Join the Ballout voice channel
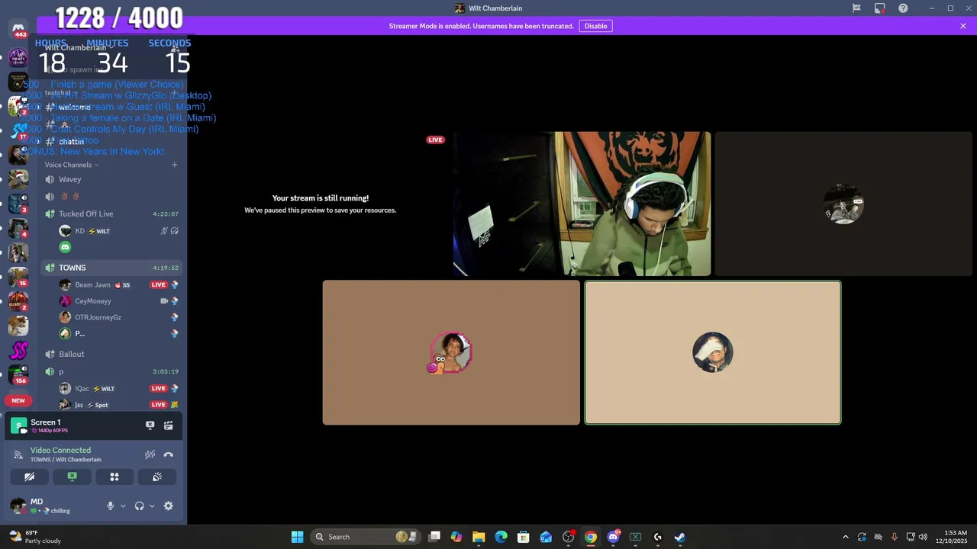The height and width of the screenshot is (549, 977). 111,354
